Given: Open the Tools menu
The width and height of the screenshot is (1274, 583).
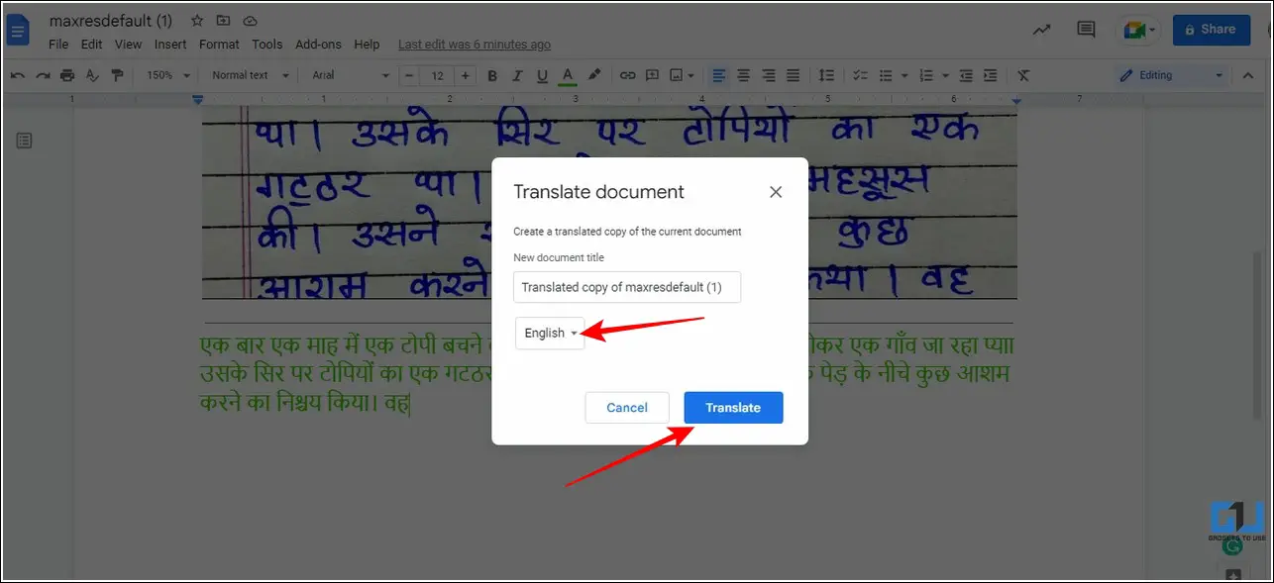Looking at the screenshot, I should [x=267, y=45].
